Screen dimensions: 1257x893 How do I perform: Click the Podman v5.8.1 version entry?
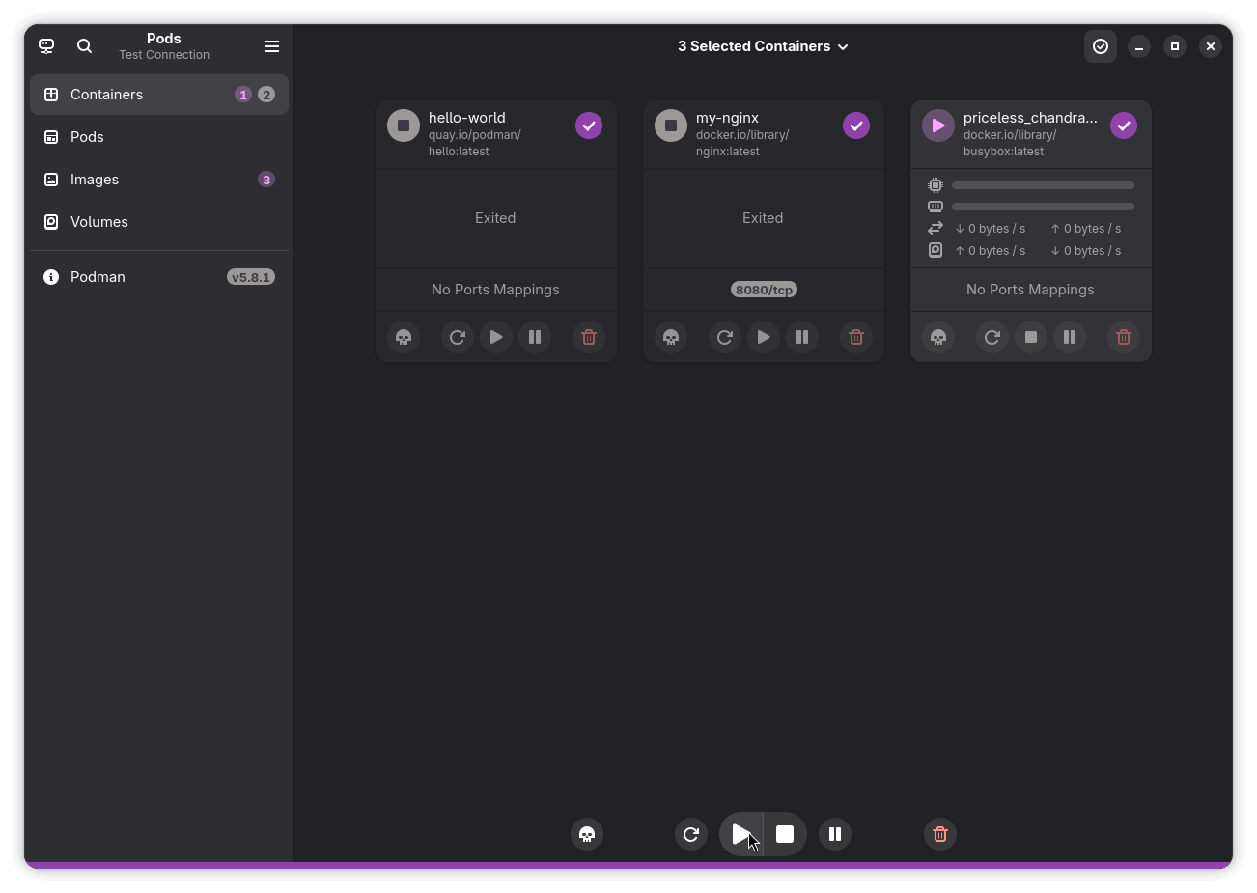click(98, 277)
